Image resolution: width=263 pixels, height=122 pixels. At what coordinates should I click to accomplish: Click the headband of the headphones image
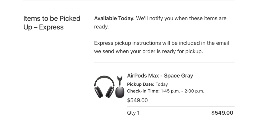pyautogui.click(x=104, y=77)
